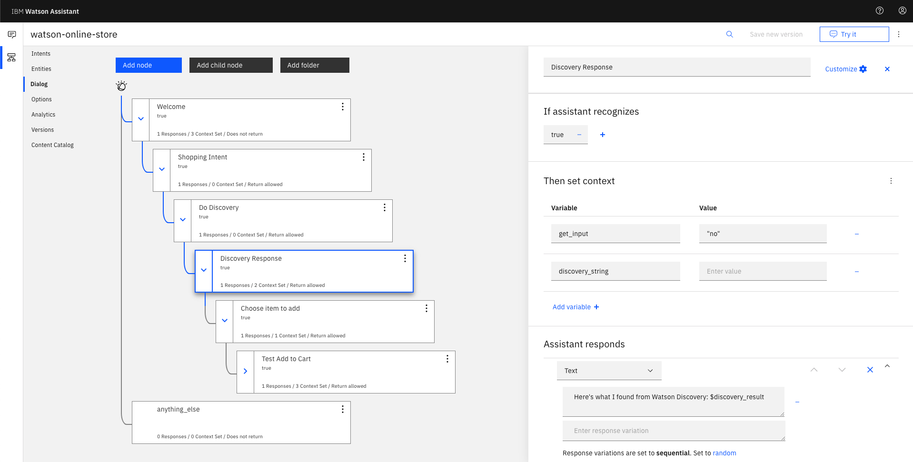Click the Add folder button
Viewport: 913px width, 462px height.
coord(315,65)
